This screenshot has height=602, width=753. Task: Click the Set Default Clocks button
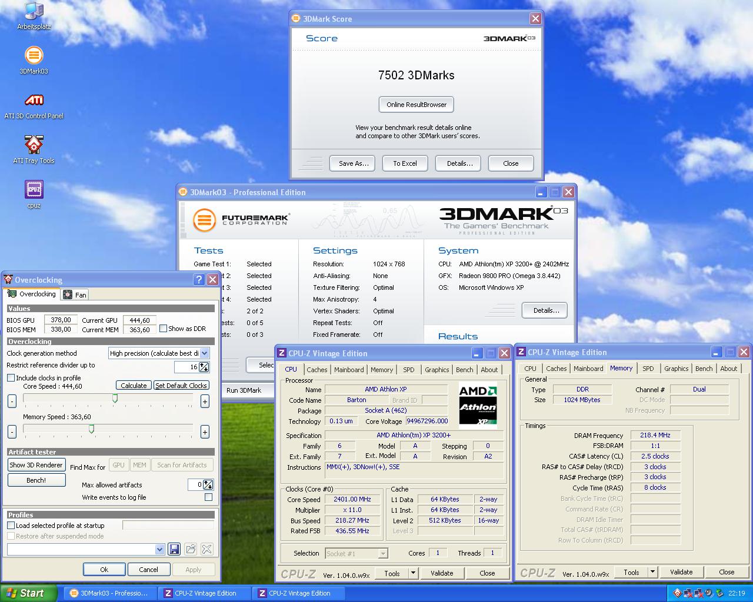click(181, 386)
